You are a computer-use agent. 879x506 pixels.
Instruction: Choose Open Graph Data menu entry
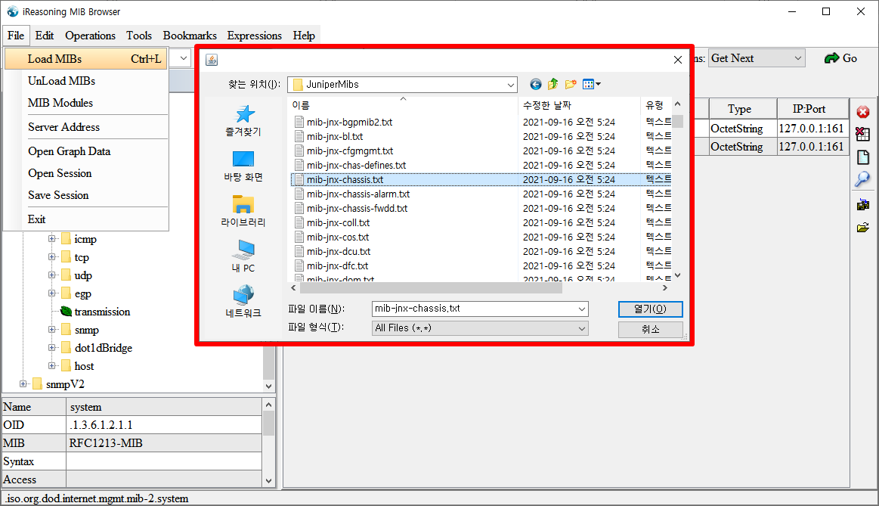point(85,151)
